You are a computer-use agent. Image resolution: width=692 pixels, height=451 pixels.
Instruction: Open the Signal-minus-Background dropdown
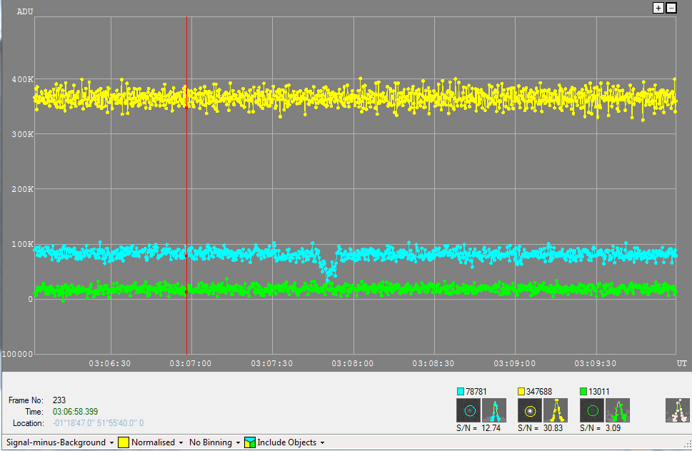pyautogui.click(x=60, y=442)
